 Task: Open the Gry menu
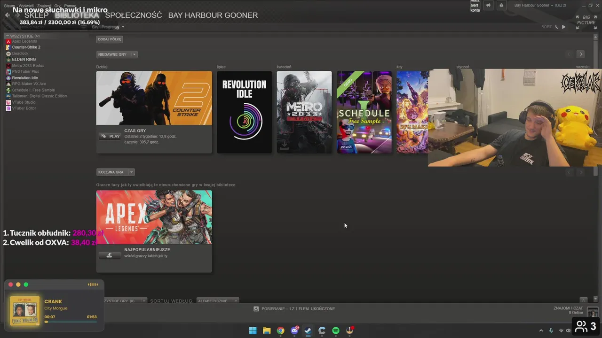pos(57,6)
